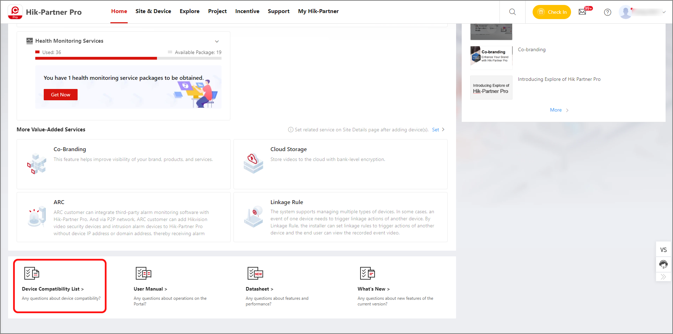Open the user avatar profile icon
Screen dimensions: 673x334
[626, 12]
